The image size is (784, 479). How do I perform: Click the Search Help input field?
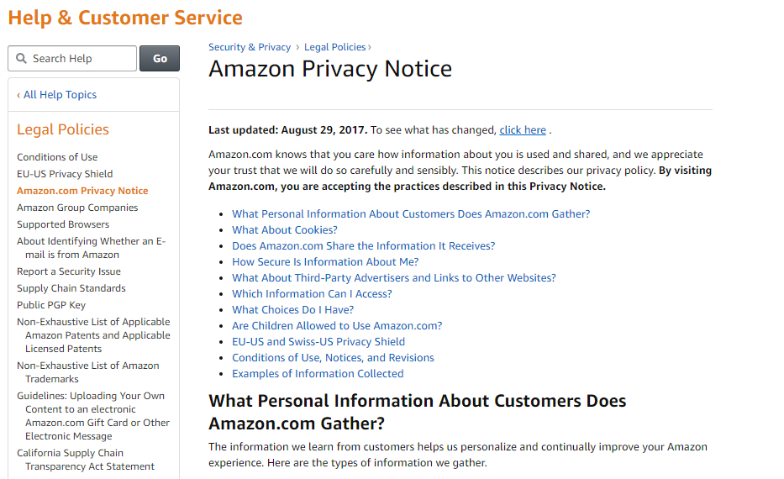coord(82,59)
